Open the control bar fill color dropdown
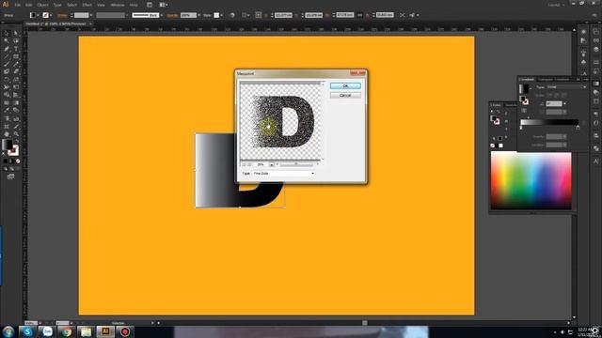This screenshot has width=602, height=338. click(38, 15)
